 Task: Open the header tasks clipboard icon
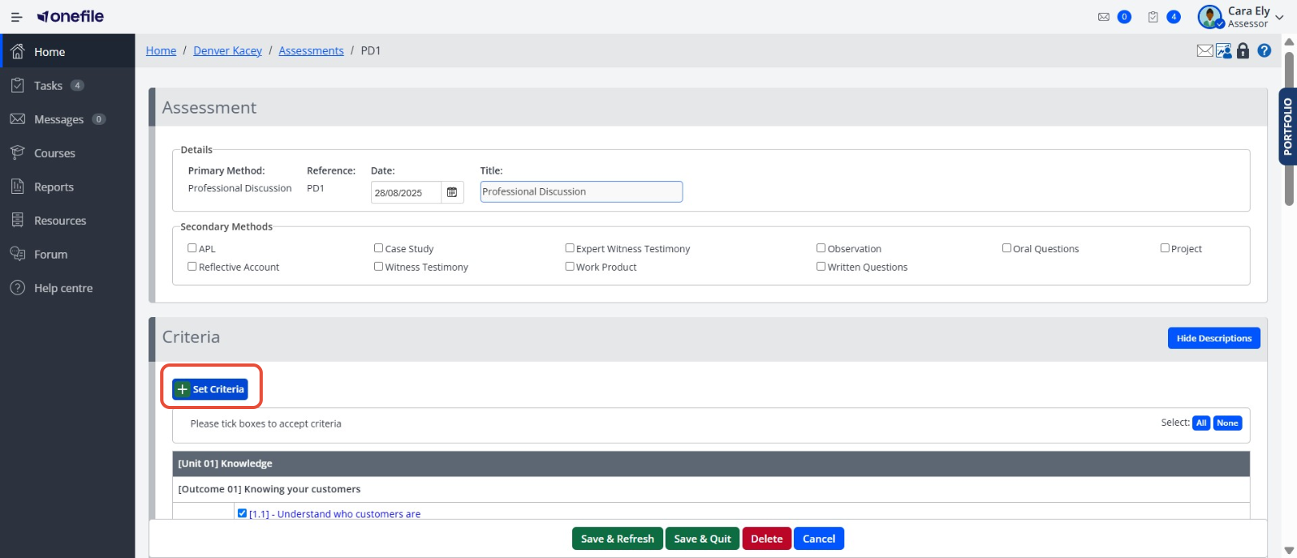tap(1153, 17)
